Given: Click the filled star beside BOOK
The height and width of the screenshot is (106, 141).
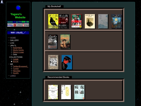Looking at the screenshot, I should (x=11, y=62).
